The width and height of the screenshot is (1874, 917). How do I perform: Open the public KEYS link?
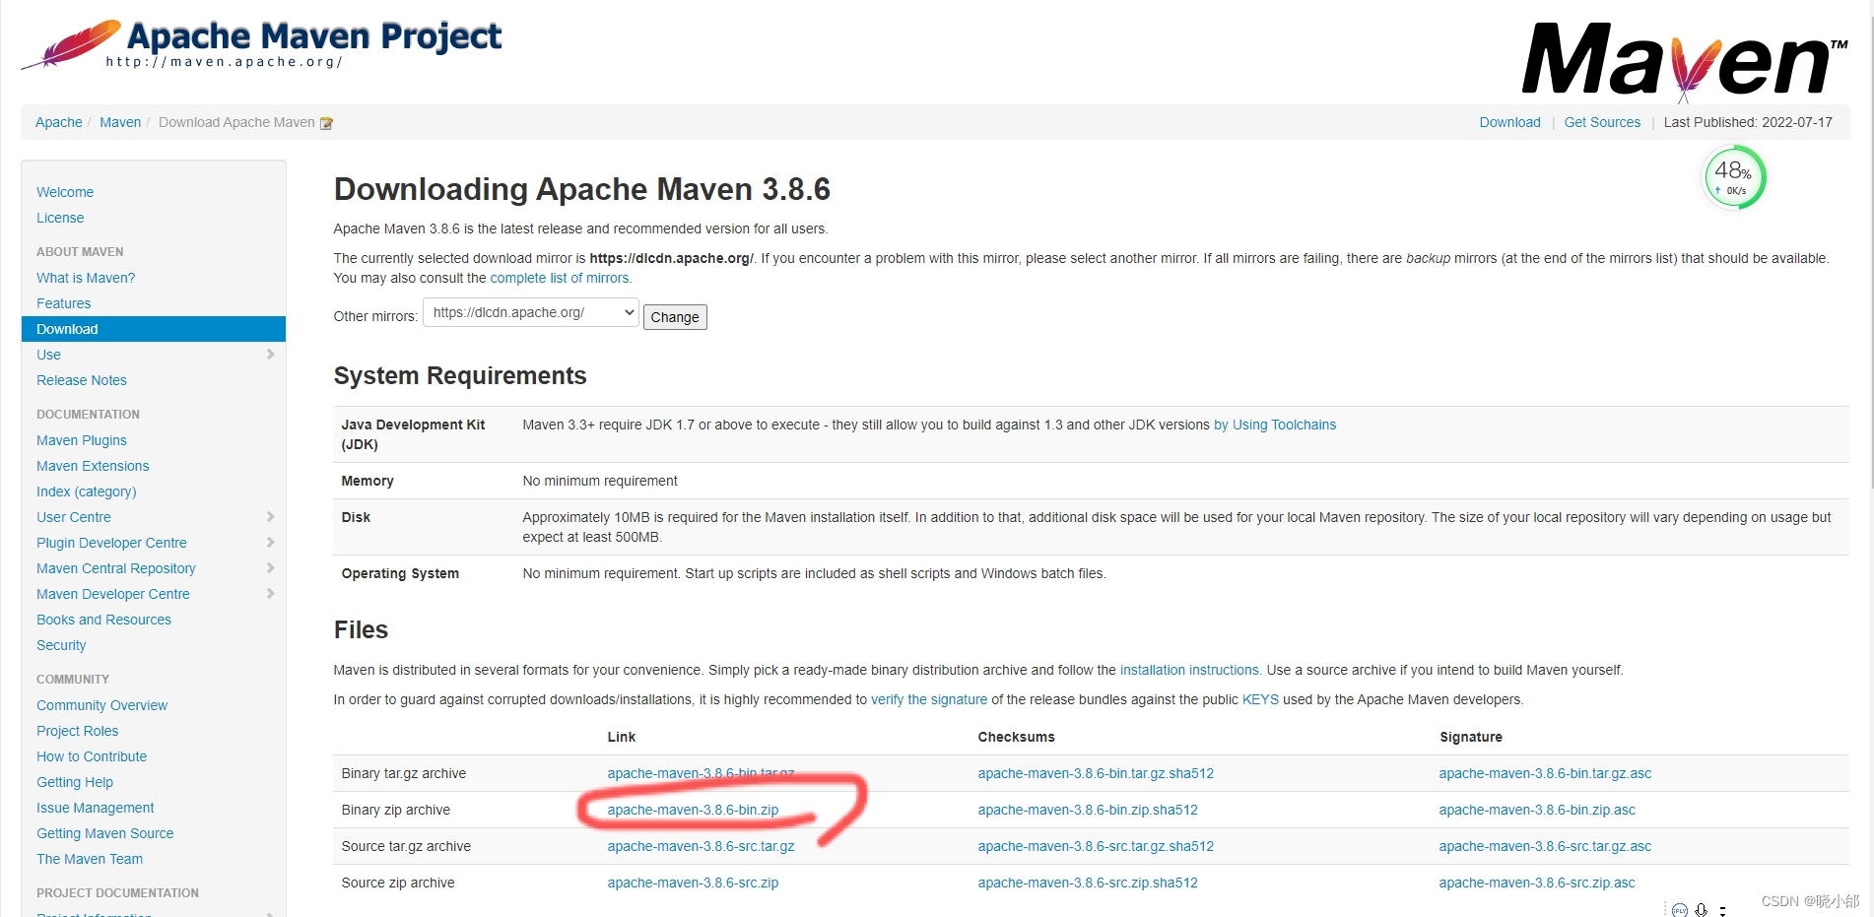(x=1260, y=699)
